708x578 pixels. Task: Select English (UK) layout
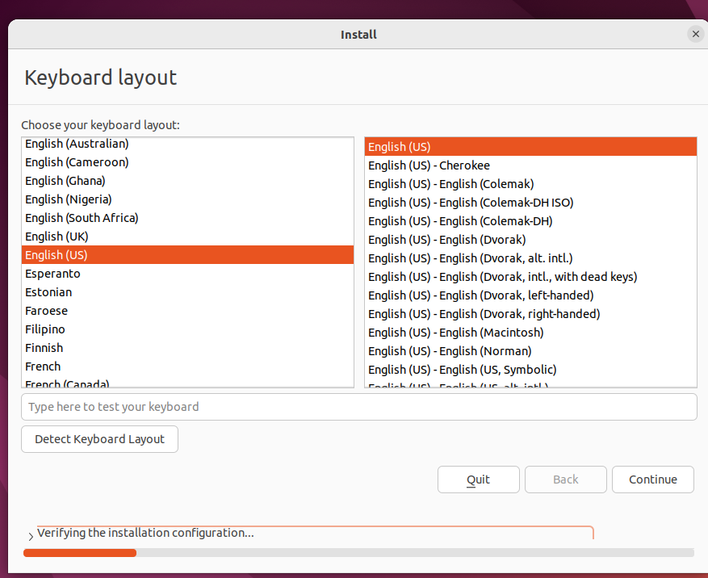pyautogui.click(x=57, y=237)
